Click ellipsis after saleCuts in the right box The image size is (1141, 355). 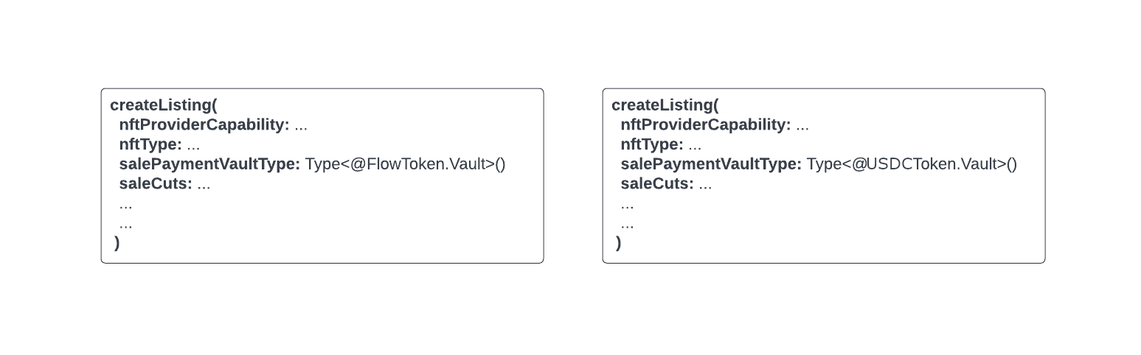click(x=705, y=186)
